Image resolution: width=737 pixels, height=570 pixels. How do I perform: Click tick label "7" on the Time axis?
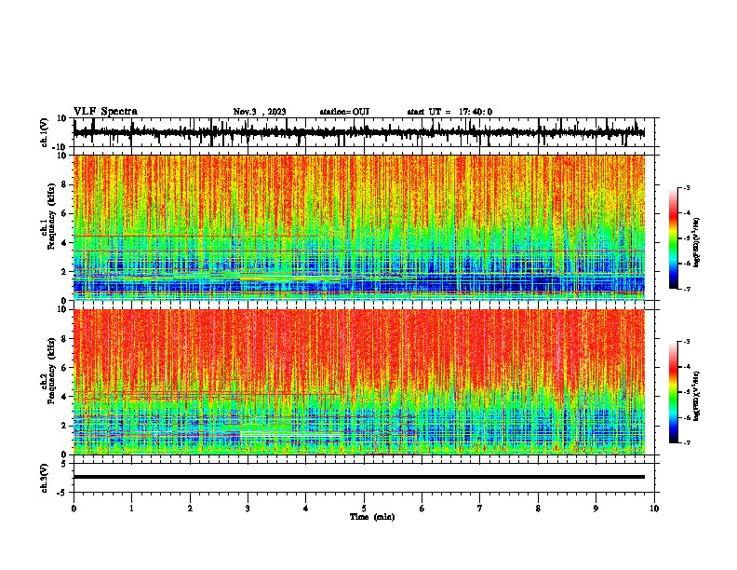click(480, 509)
